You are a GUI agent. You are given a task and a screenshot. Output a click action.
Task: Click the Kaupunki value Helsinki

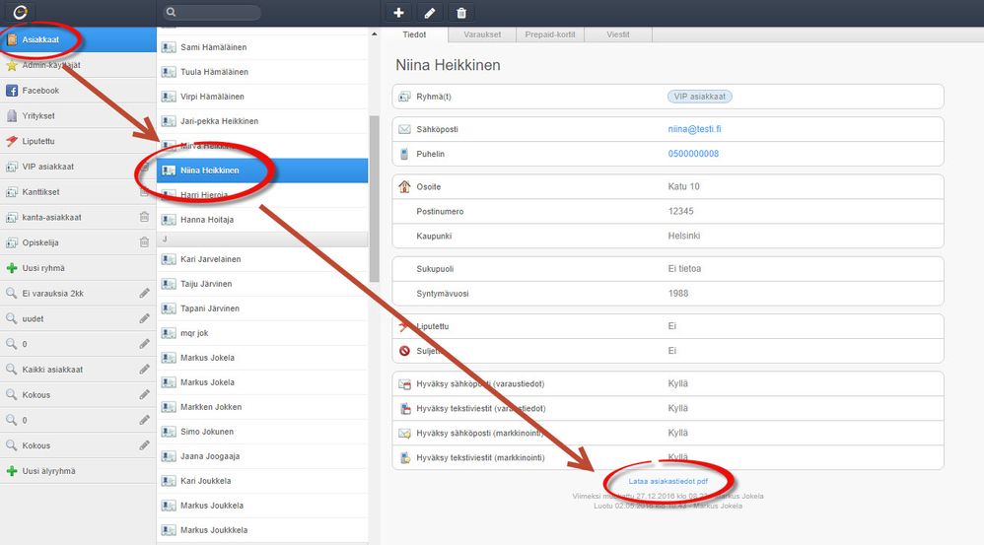(x=684, y=236)
